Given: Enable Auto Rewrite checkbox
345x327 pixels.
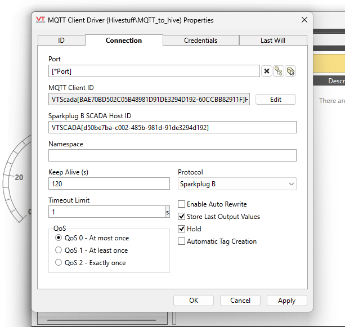Looking at the screenshot, I should 182,204.
